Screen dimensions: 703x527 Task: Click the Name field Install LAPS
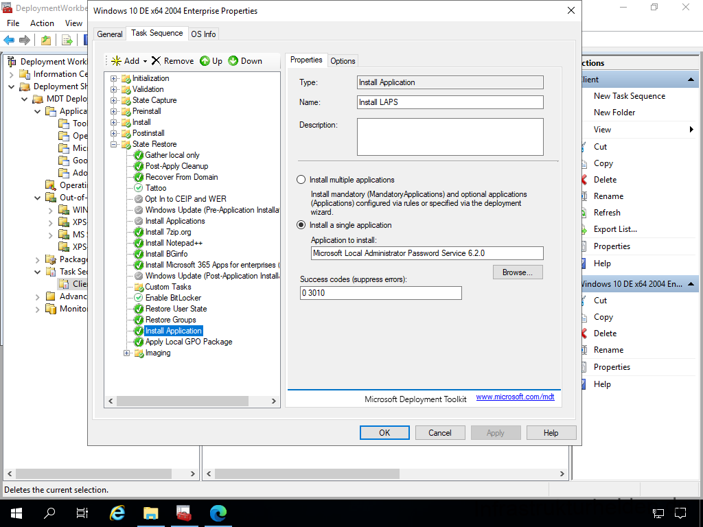tap(450, 102)
